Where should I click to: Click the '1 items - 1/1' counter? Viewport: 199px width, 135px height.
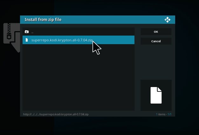coord(164,114)
